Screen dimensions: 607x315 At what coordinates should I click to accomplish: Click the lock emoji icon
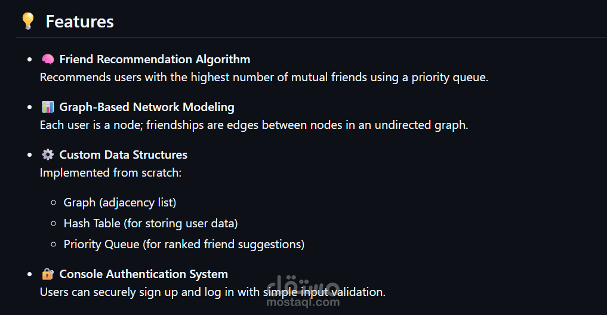48,274
